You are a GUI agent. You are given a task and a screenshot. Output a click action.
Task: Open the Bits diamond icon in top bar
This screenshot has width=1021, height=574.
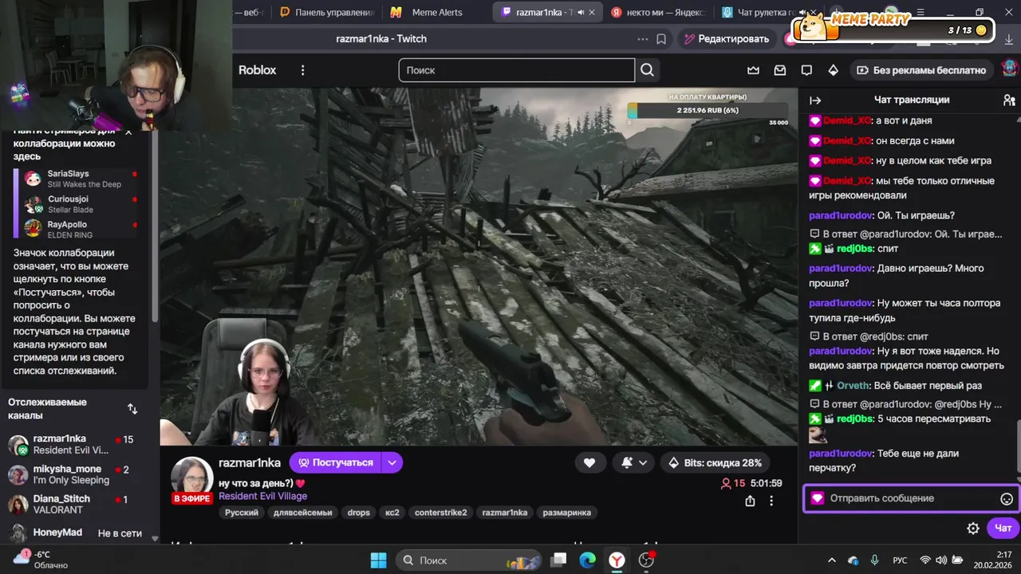[x=833, y=70]
